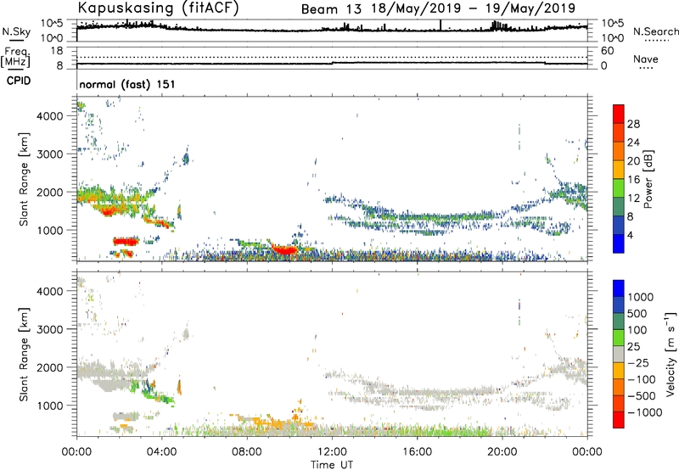Screen dimensions: 679x470
Task: Click the "4" Power colorbar label
Action: coord(630,235)
